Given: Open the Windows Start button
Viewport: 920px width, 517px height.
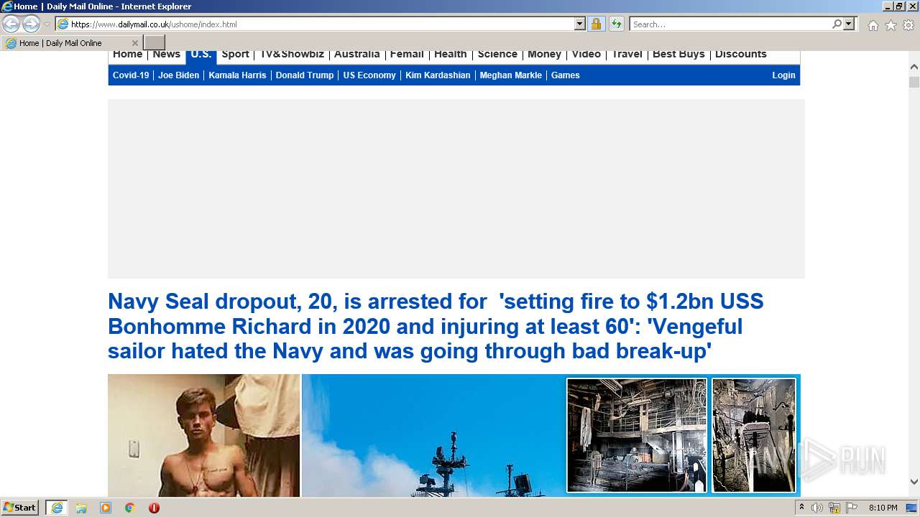Looking at the screenshot, I should pyautogui.click(x=20, y=508).
